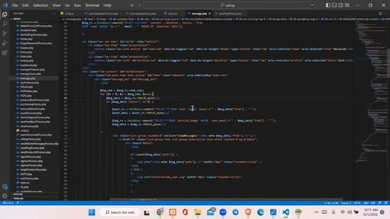Click the horizontal editor scrollbar
The height and width of the screenshot is (219, 390).
(x=226, y=199)
